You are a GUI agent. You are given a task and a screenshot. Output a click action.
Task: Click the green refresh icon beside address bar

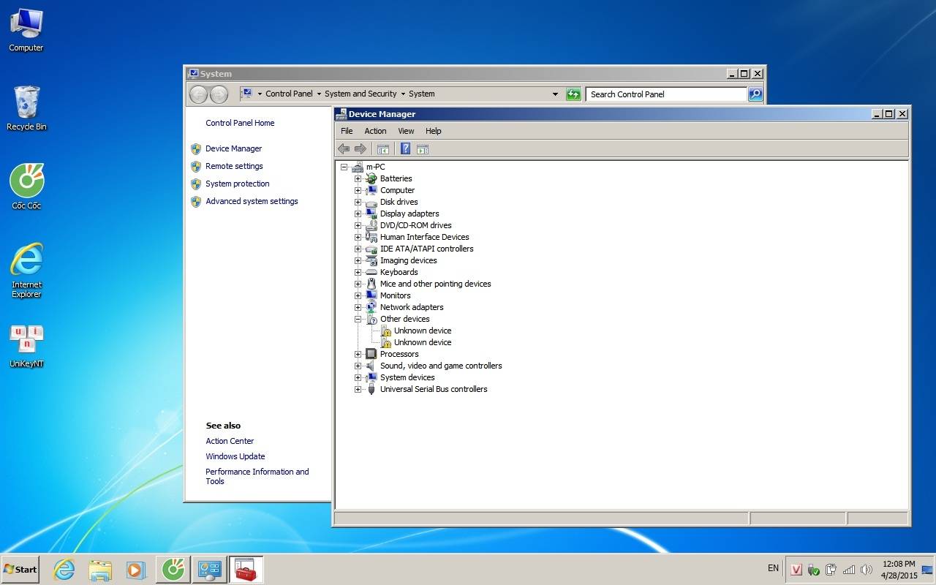point(573,94)
